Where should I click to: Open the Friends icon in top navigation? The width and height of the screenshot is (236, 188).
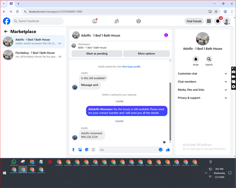coord(117,21)
